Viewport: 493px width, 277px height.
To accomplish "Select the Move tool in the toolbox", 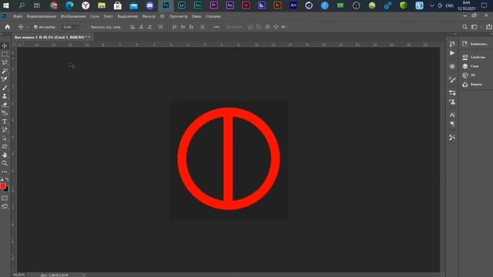I will click(5, 46).
